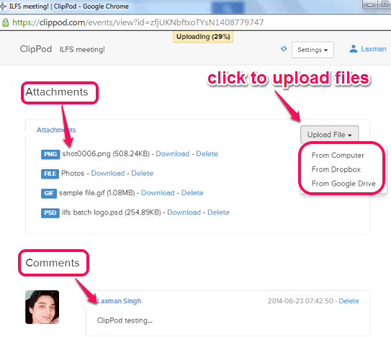This screenshot has height=337, width=391.
Task: Download sample file.gif attachment
Action: point(158,192)
